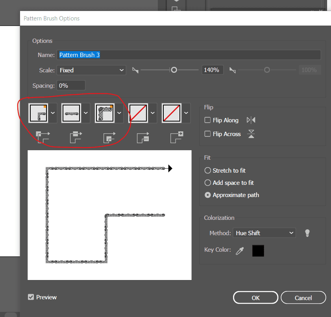Select the Add space to fit option
Viewport: 331px width, 317px height.
208,182
